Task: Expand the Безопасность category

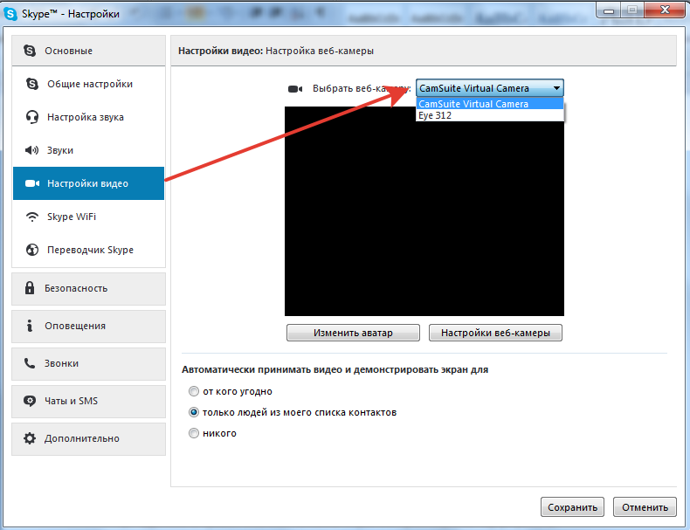Action: [x=88, y=288]
